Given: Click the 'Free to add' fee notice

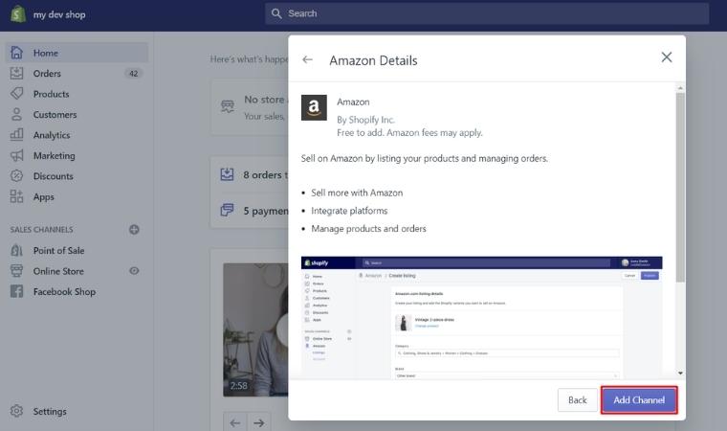Looking at the screenshot, I should [409, 133].
